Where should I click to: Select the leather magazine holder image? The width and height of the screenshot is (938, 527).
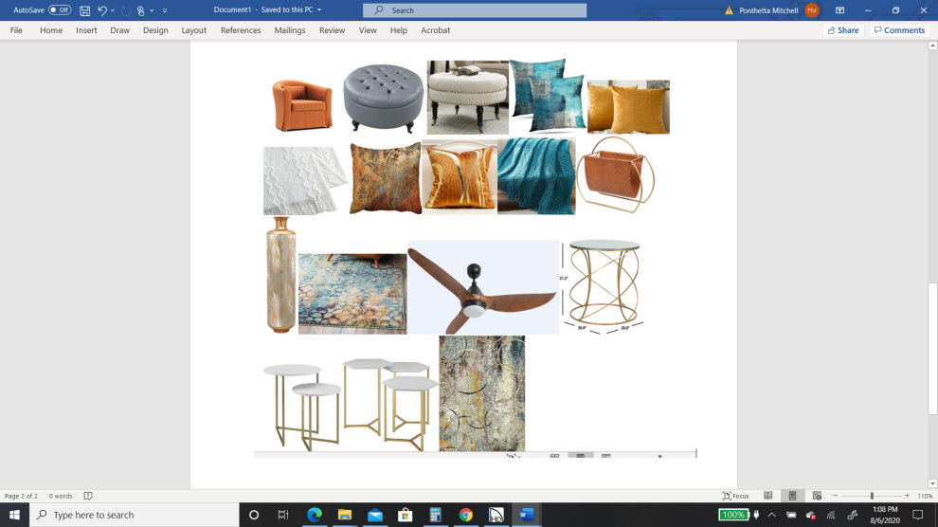(616, 174)
